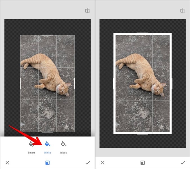Tap the cat photo in left screen
This screenshot has height=169, width=190.
point(48,84)
